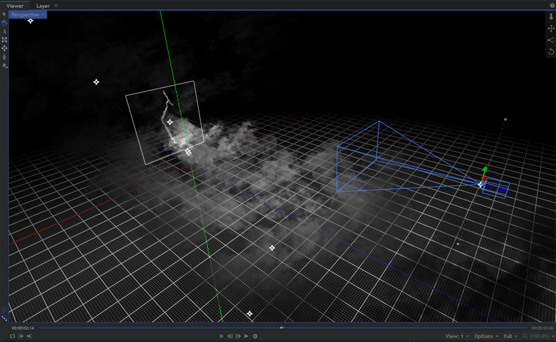The height and width of the screenshot is (342, 556).
Task: Toggle loop playback
Action: click(x=12, y=337)
